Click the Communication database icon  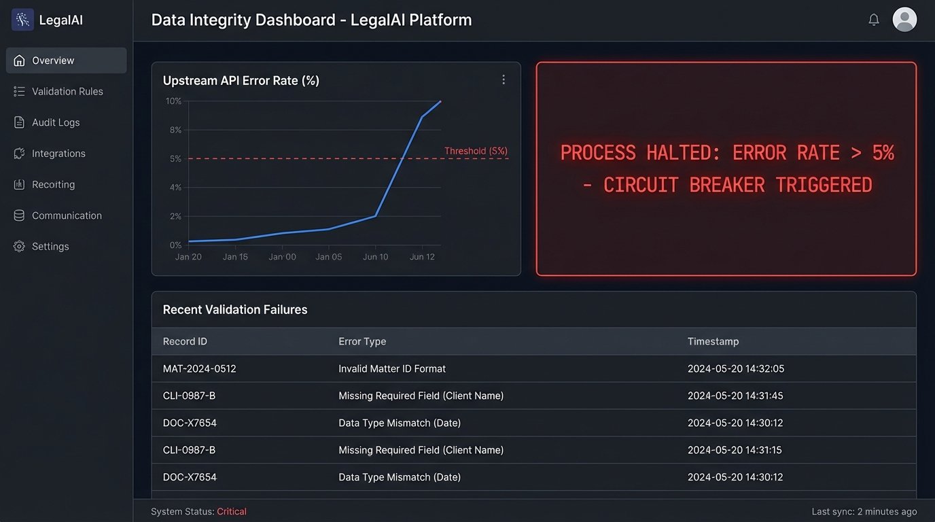(19, 215)
